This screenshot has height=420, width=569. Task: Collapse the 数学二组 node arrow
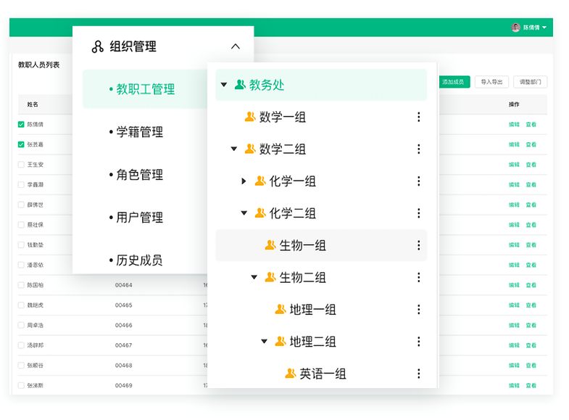(x=234, y=149)
